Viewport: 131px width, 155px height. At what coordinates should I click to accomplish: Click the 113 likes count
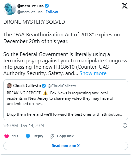[15, 136]
